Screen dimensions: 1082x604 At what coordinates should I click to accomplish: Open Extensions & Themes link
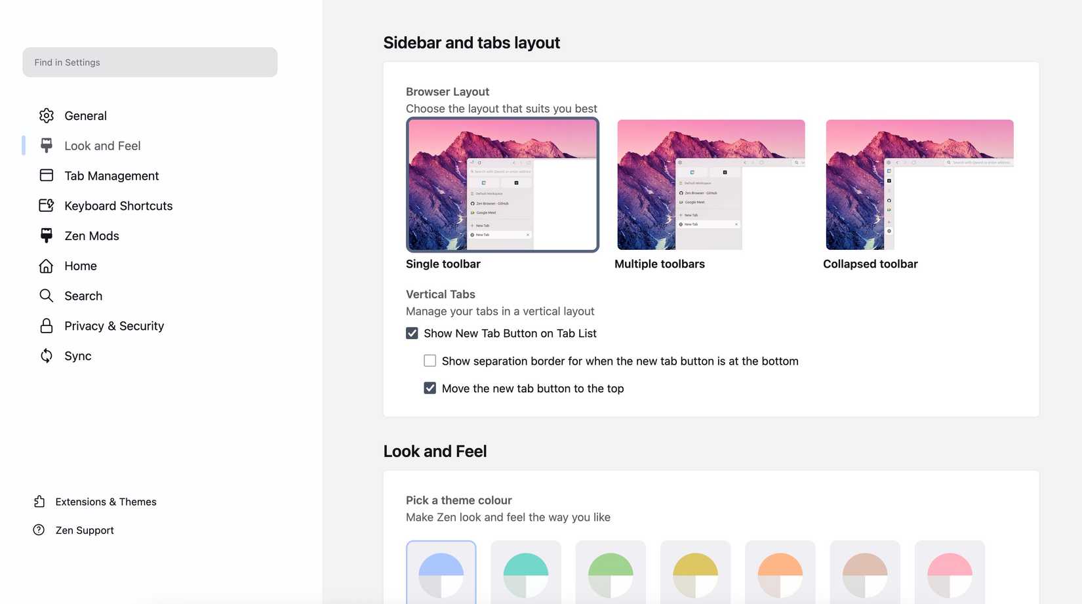pyautogui.click(x=106, y=502)
